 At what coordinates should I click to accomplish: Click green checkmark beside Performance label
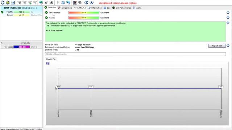(46, 13)
